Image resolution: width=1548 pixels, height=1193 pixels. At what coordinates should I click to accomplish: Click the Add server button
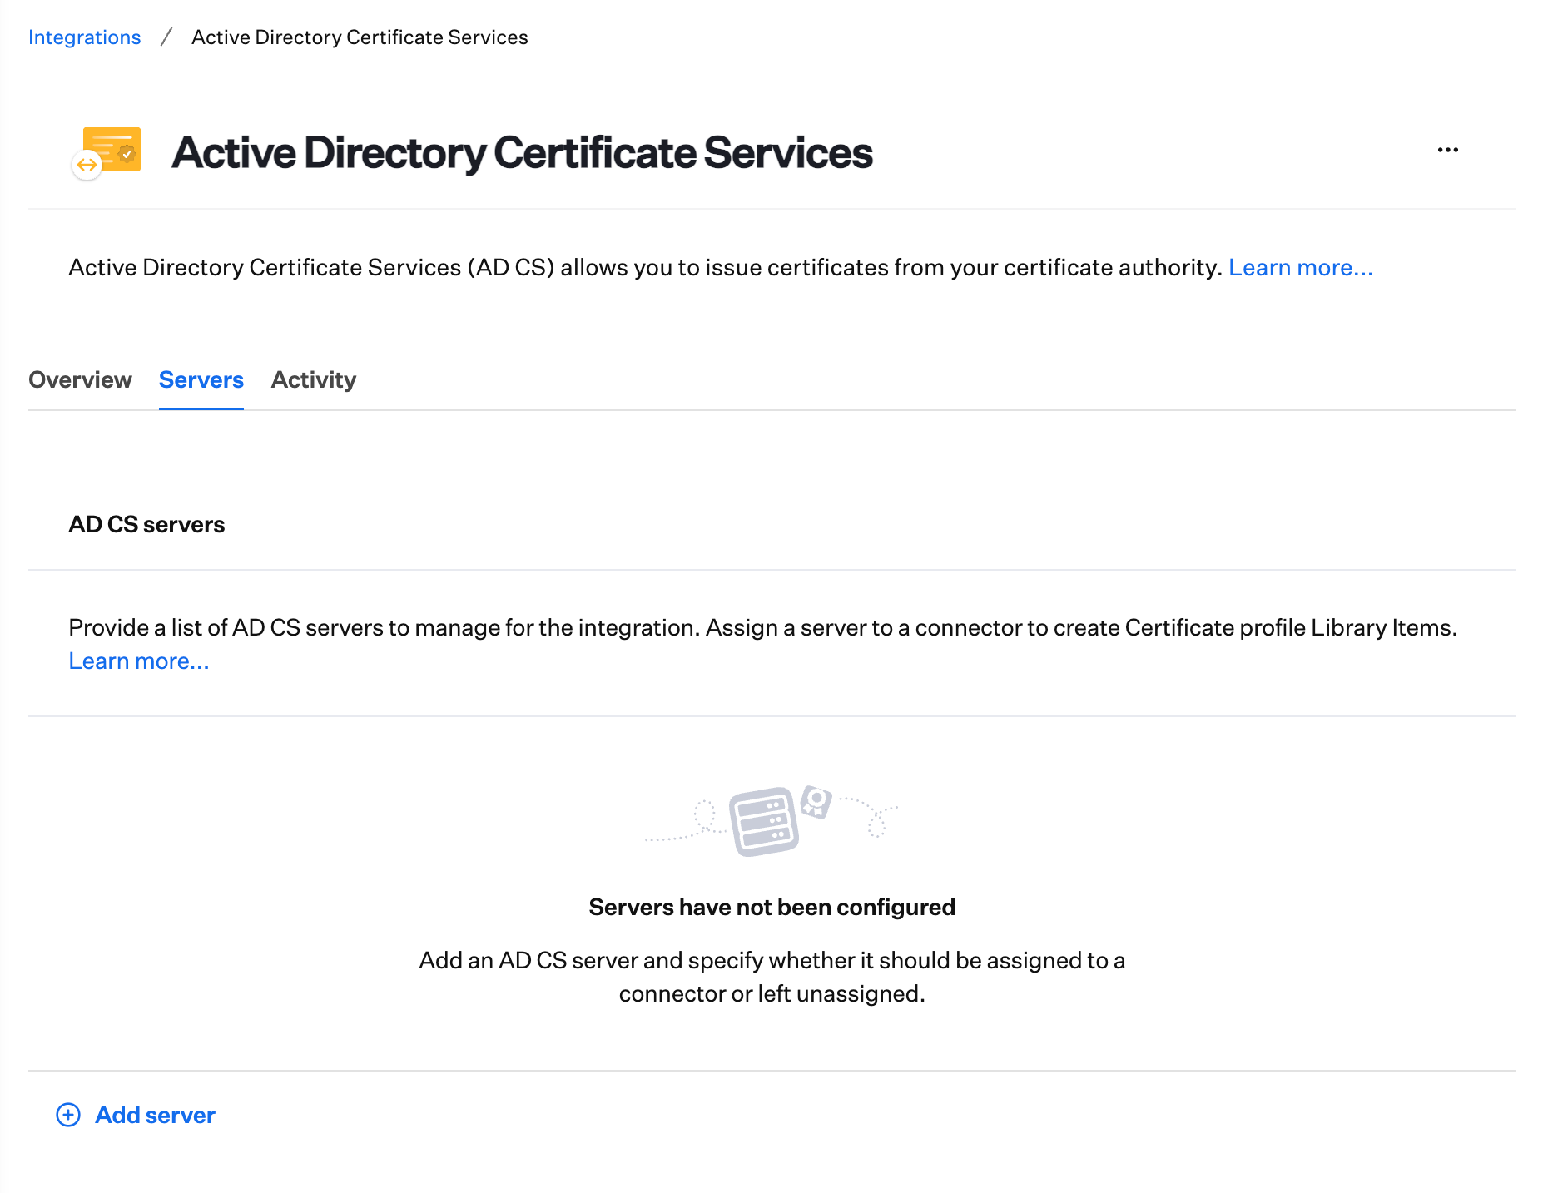pyautogui.click(x=136, y=1115)
